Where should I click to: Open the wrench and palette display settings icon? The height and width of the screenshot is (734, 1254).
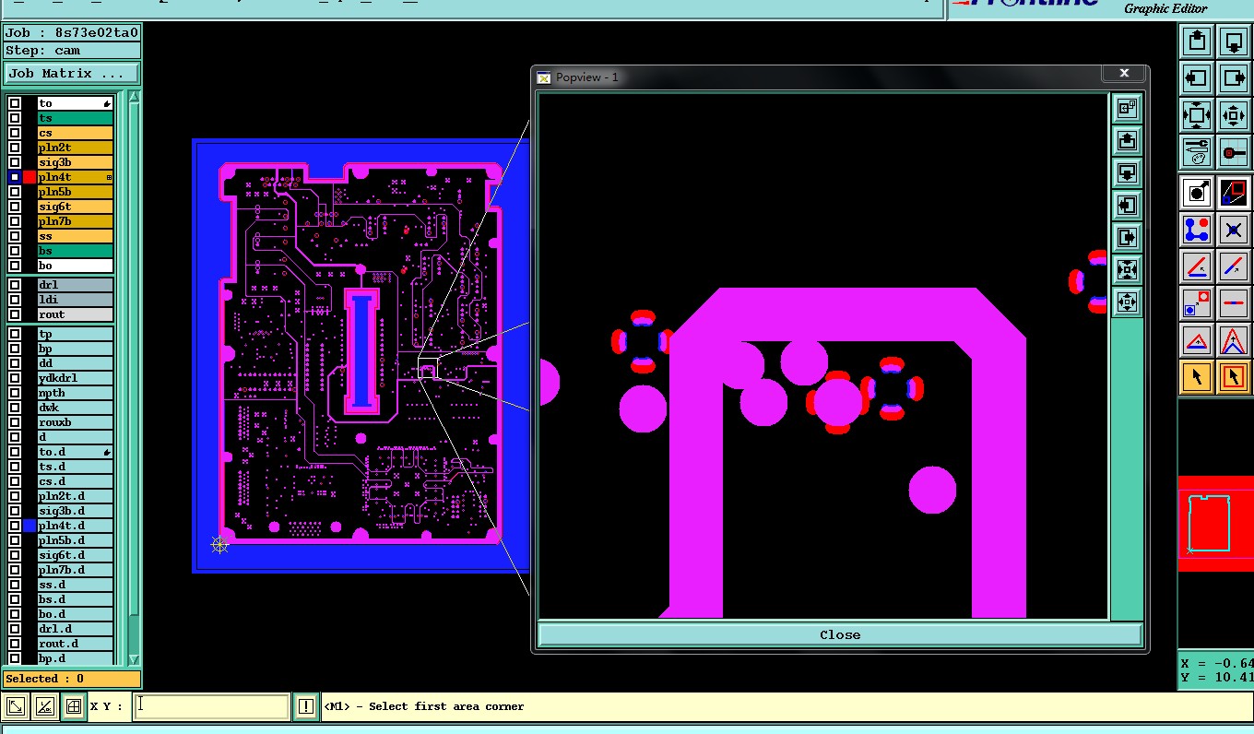[1197, 152]
